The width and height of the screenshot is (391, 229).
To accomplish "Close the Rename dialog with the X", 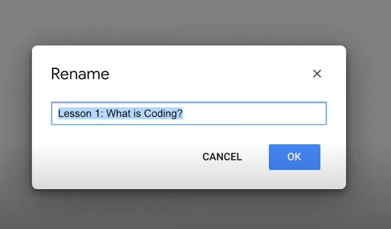I will tap(317, 74).
